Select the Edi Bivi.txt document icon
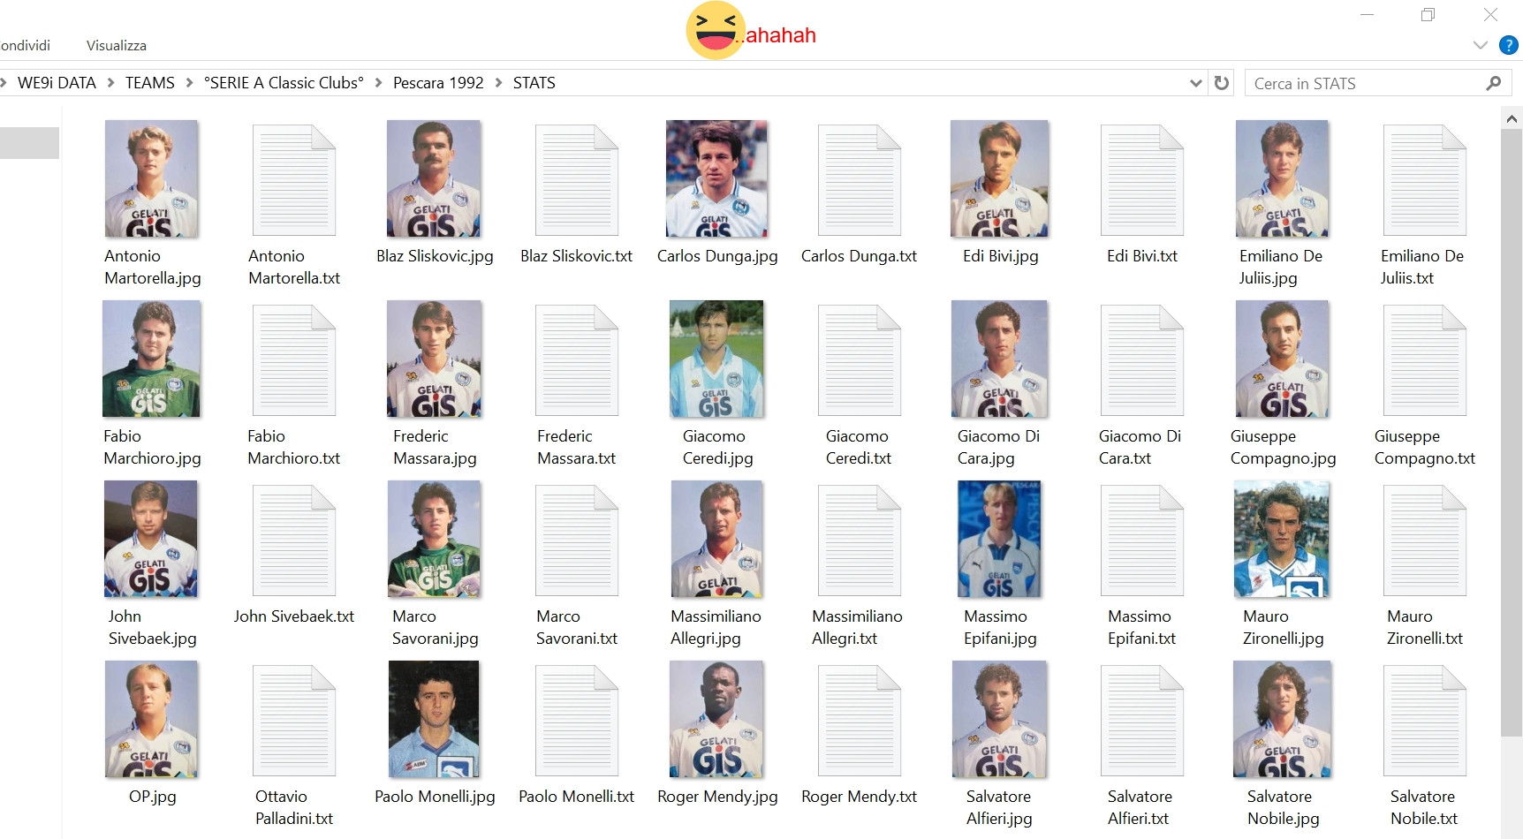The height and width of the screenshot is (839, 1523). (1142, 180)
